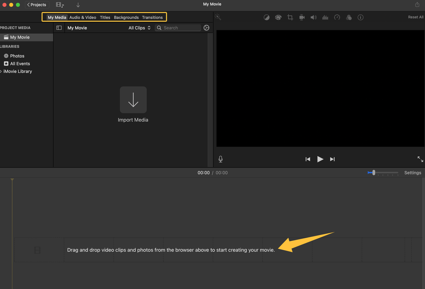425x289 pixels.
Task: Open the Backgrounds tab
Action: pos(126,17)
